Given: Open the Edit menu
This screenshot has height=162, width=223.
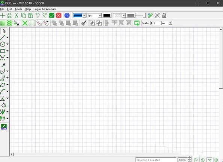Looking at the screenshot, I should [9, 9].
